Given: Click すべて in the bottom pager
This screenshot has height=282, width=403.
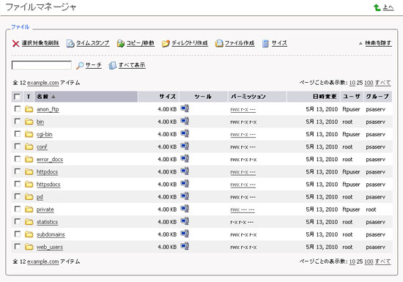Looking at the screenshot, I should pyautogui.click(x=382, y=261).
